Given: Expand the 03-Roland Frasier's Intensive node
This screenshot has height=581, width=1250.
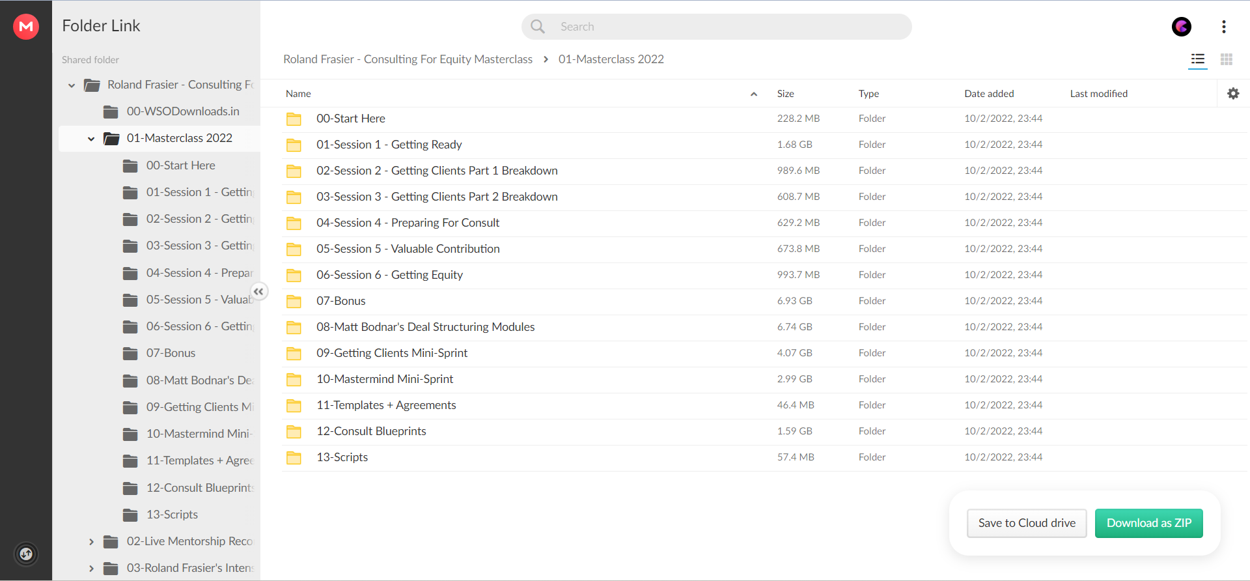Looking at the screenshot, I should [x=91, y=569].
